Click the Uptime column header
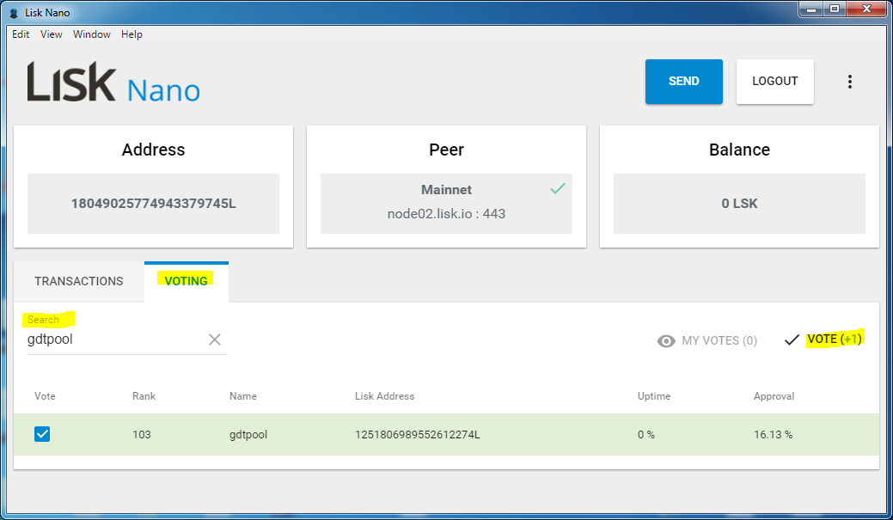This screenshot has width=893, height=520. [x=654, y=396]
